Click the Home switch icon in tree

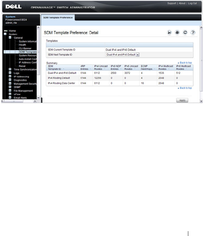(x=6, y=31)
